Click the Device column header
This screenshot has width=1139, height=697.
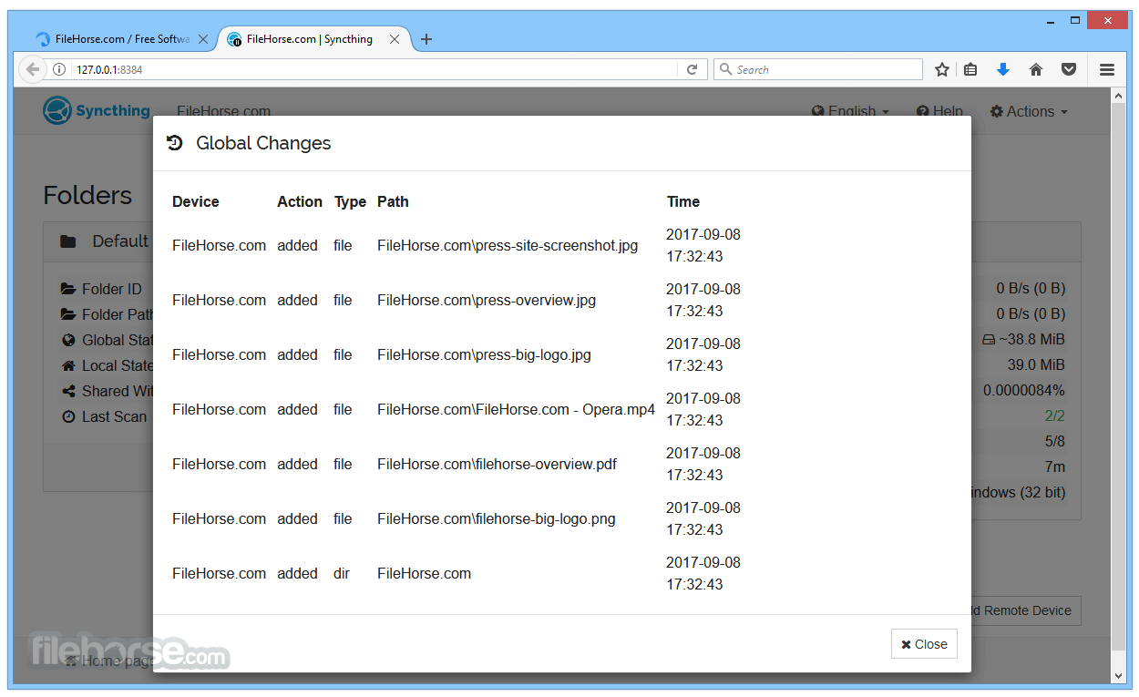pyautogui.click(x=195, y=201)
